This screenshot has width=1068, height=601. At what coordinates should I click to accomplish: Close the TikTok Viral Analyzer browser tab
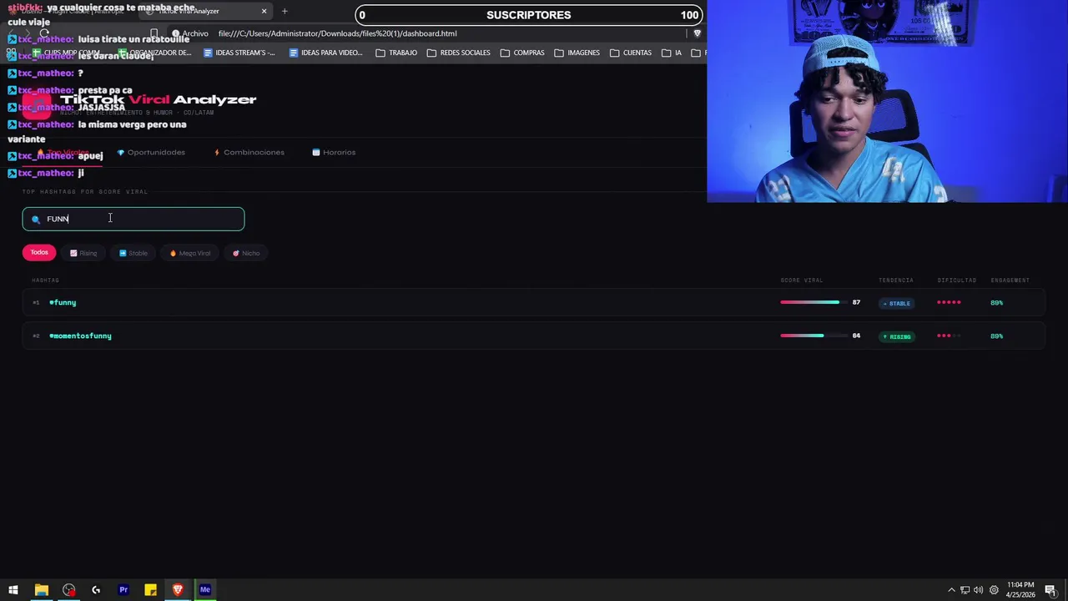click(x=264, y=11)
